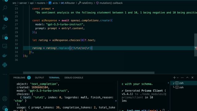
Task: Open the Manage settings gear
Action: (5, 108)
